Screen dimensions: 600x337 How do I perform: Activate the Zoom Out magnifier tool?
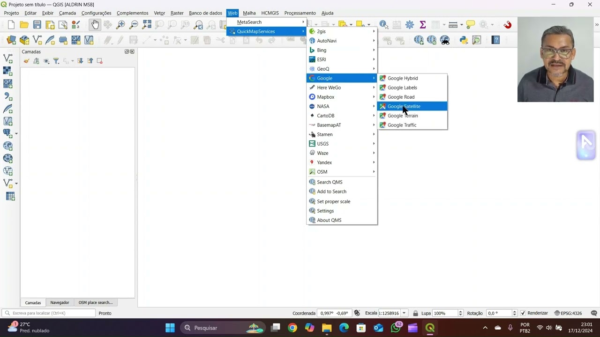click(x=134, y=25)
